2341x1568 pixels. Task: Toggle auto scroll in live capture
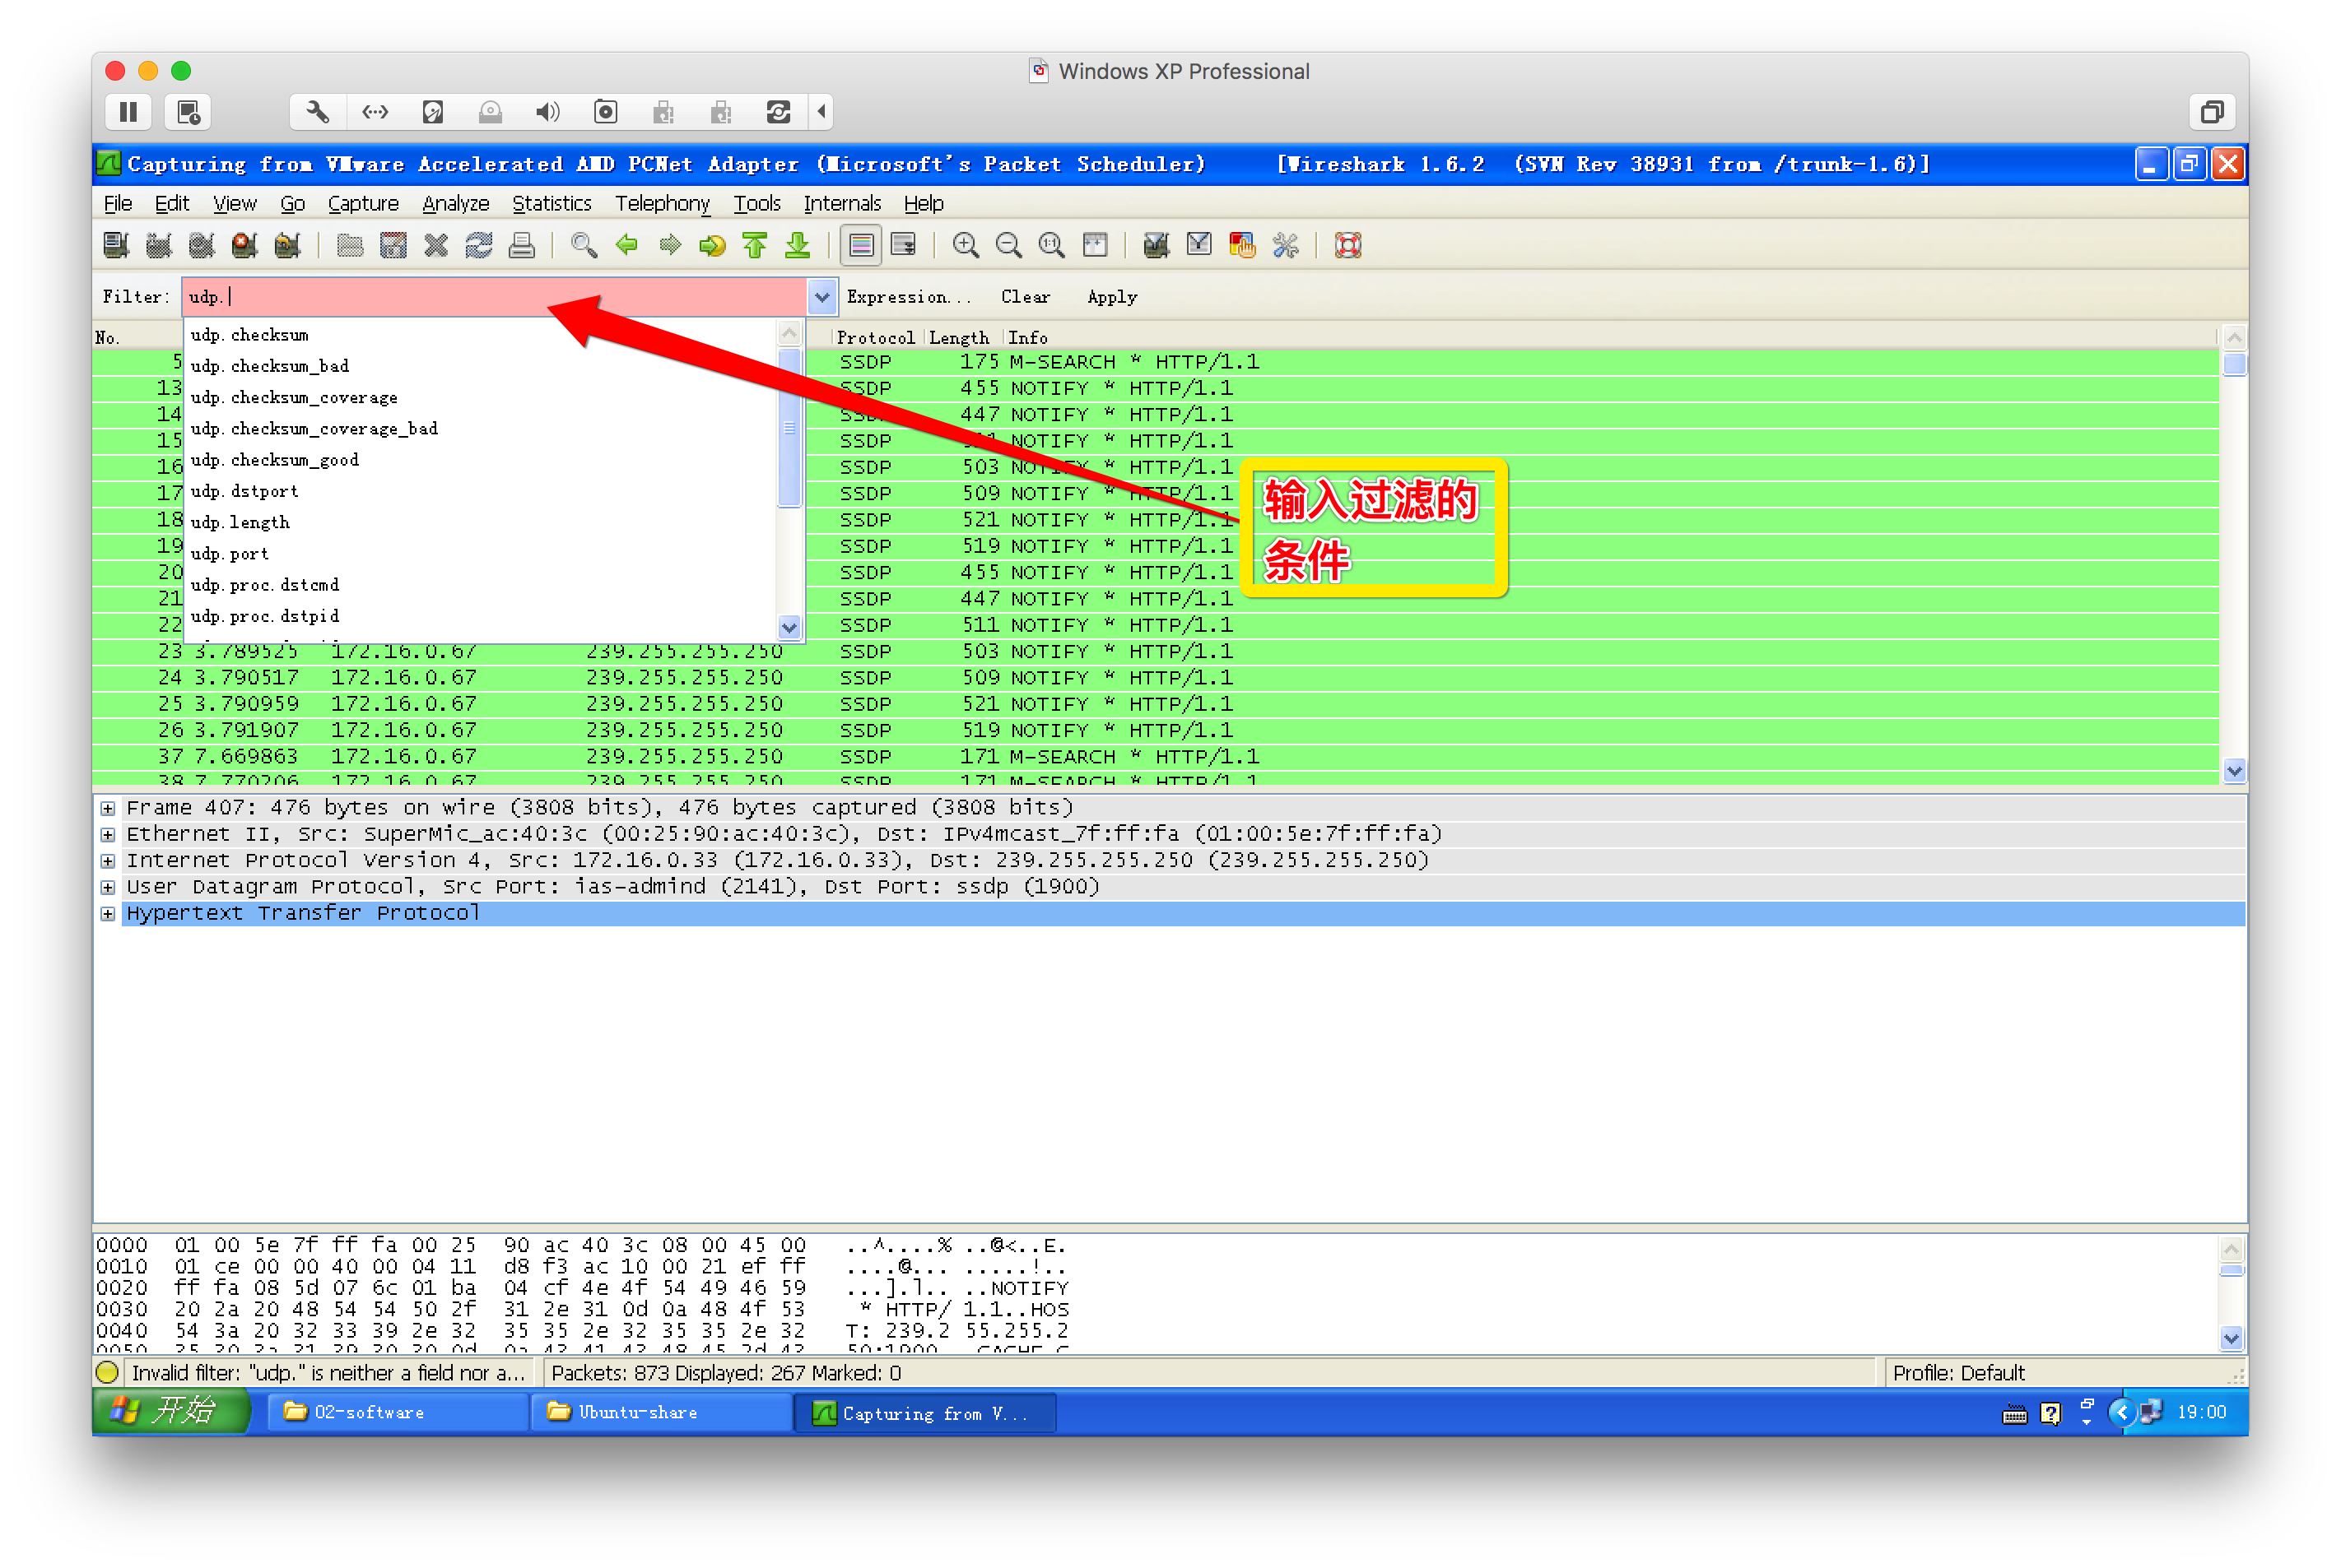pyautogui.click(x=903, y=245)
